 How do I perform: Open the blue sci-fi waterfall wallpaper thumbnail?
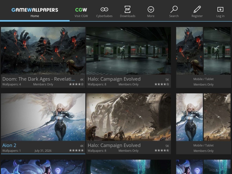pyautogui.click(x=128, y=167)
